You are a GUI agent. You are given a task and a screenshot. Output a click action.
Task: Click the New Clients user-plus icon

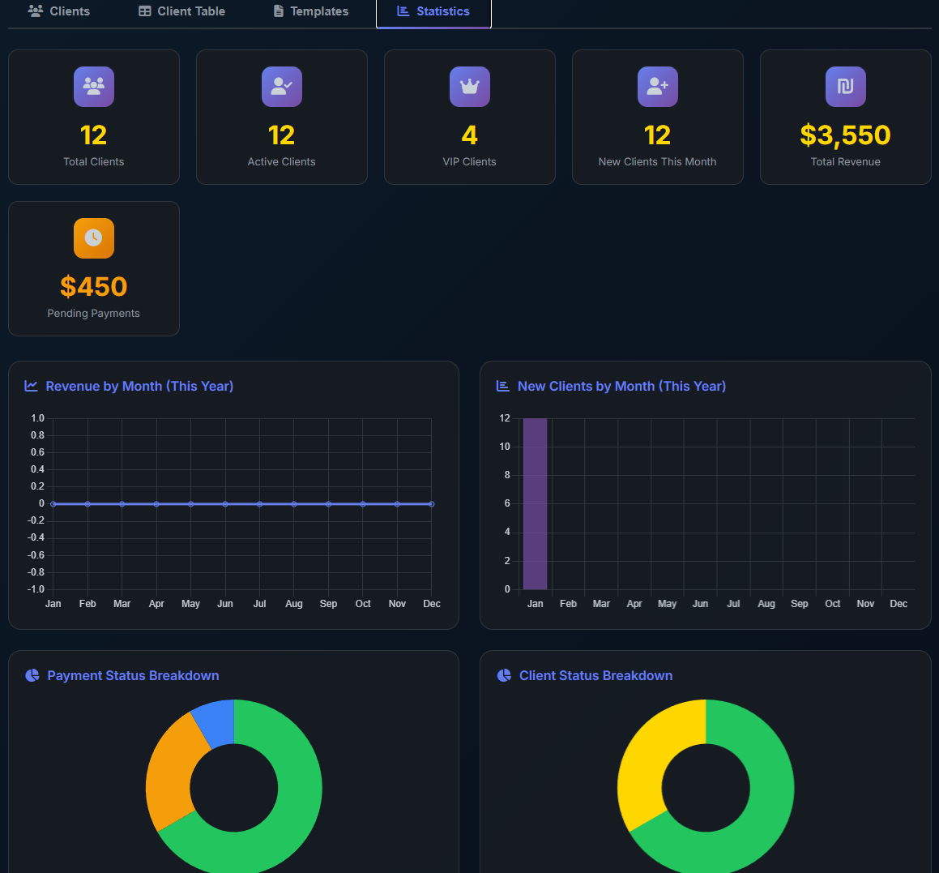pyautogui.click(x=658, y=87)
